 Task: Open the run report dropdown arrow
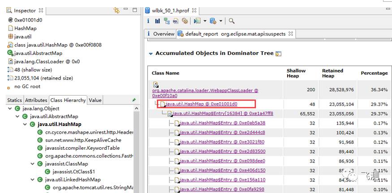tap(205, 21)
